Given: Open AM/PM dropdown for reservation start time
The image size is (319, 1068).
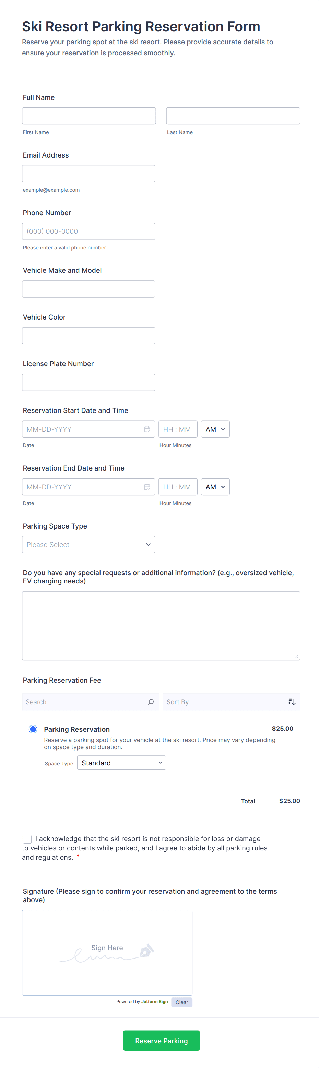Looking at the screenshot, I should click(215, 429).
